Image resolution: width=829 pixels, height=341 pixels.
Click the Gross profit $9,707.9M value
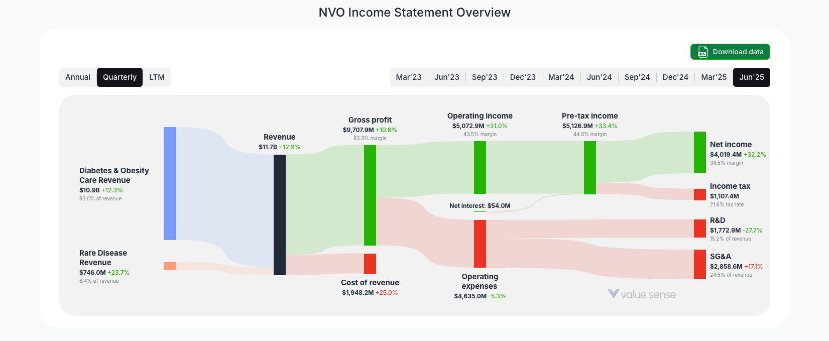coord(358,130)
